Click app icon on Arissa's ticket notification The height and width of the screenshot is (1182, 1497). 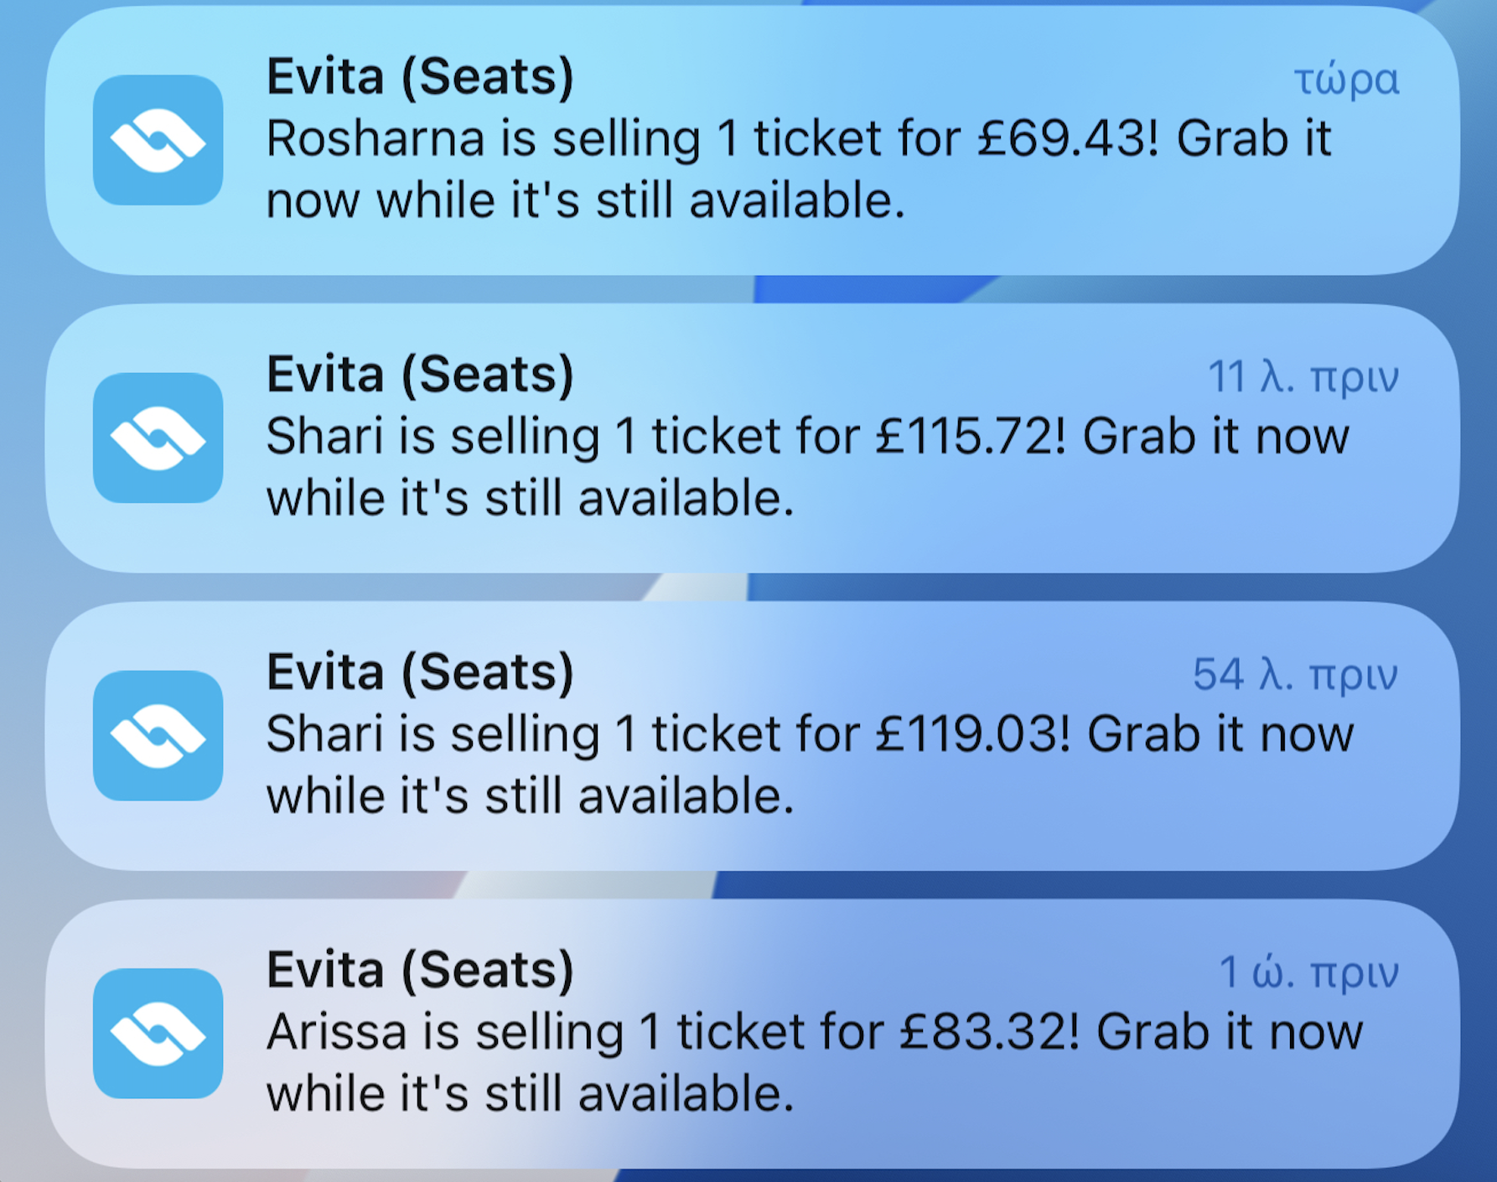[x=158, y=1033]
